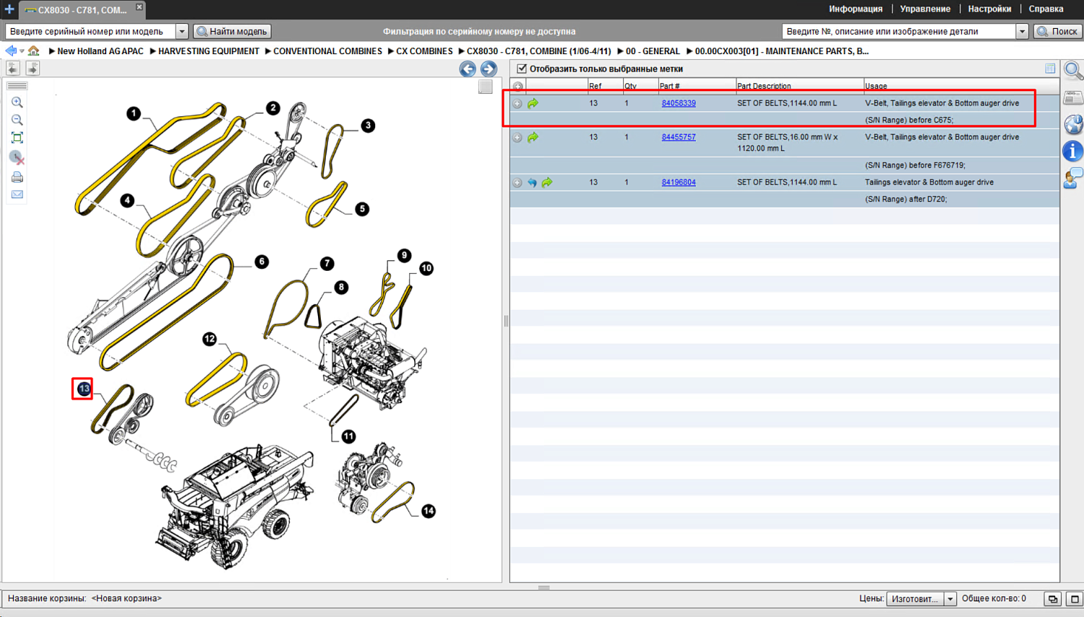Click the Поиск search button
The image size is (1084, 617).
[1057, 32]
